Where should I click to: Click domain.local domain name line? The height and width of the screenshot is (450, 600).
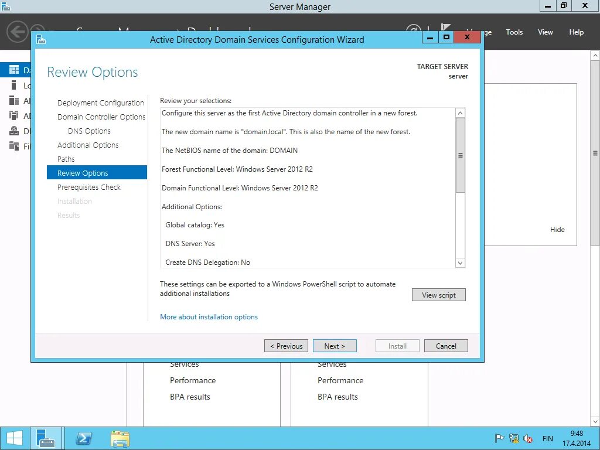[x=286, y=132]
